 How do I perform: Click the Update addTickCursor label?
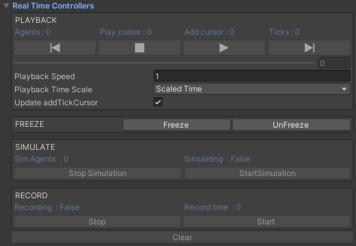point(56,103)
